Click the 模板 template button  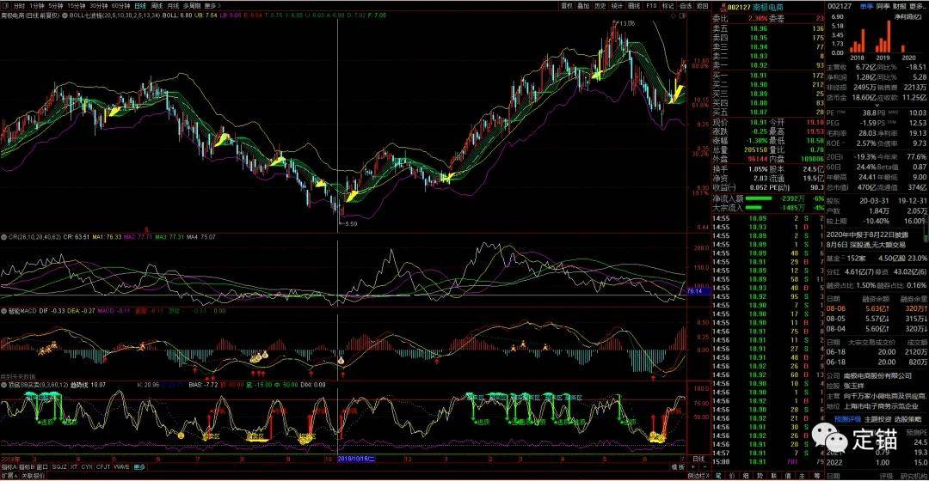click(678, 466)
